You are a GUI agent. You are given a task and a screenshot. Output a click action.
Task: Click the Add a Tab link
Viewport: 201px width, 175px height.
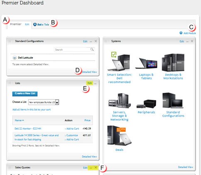coord(43,25)
